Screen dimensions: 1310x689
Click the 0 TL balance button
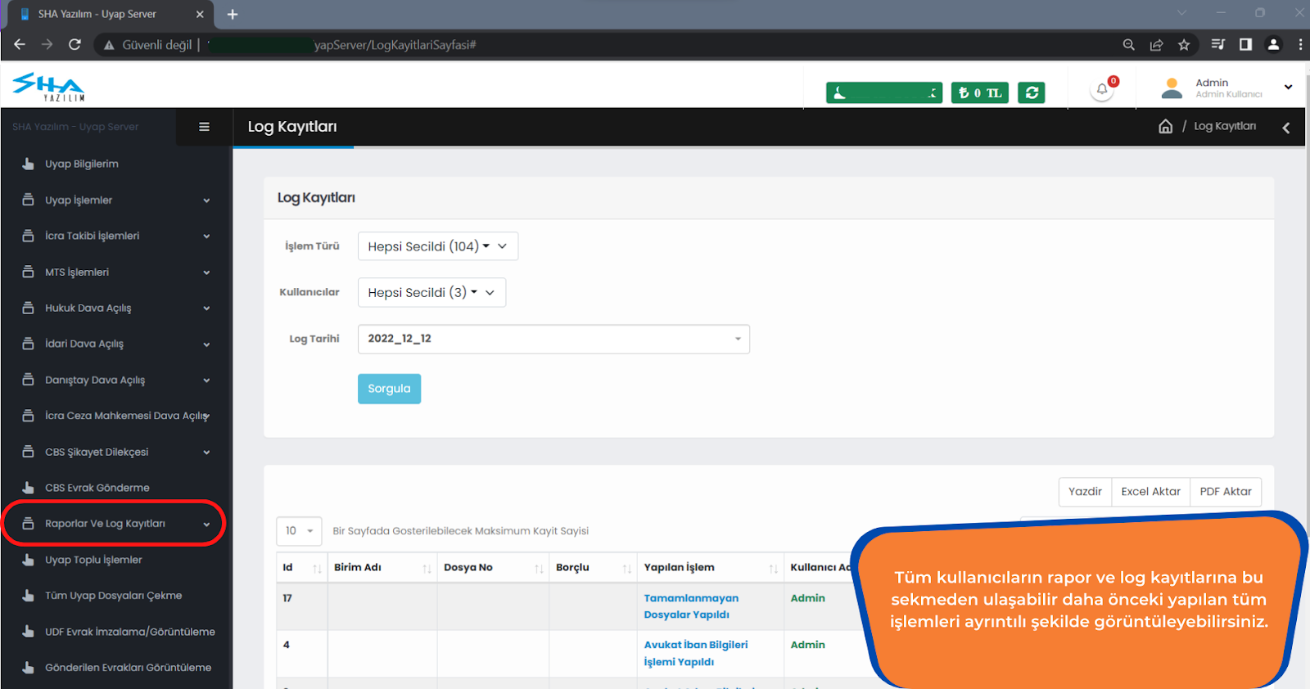tap(980, 93)
